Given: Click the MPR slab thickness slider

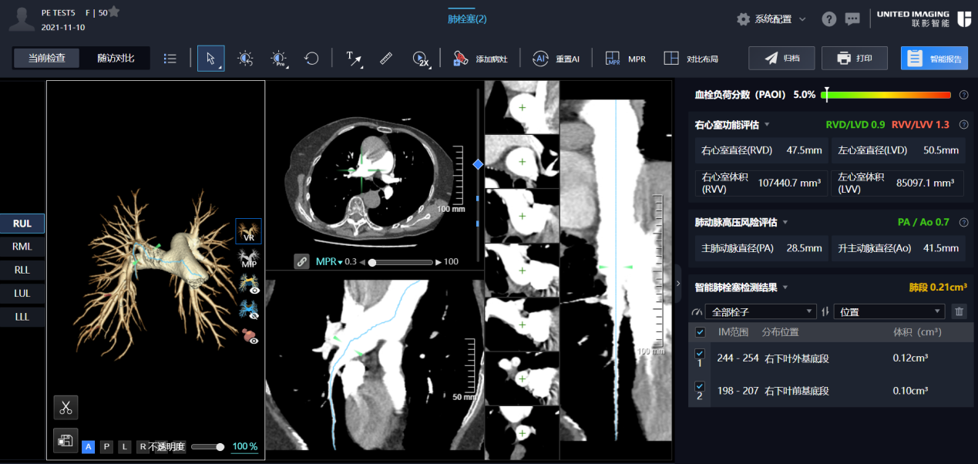Looking at the screenshot, I should pyautogui.click(x=401, y=262).
